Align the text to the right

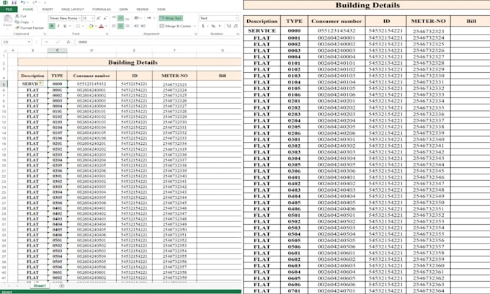(128, 26)
